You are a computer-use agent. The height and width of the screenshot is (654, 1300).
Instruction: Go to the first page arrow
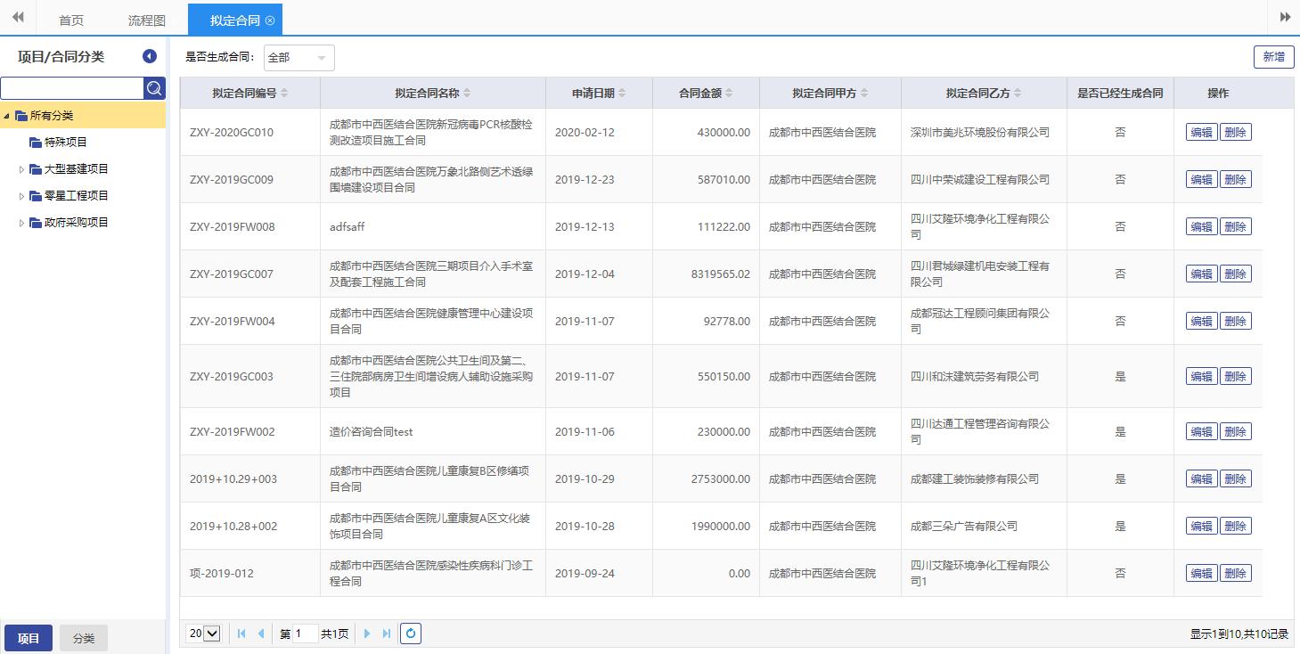241,634
